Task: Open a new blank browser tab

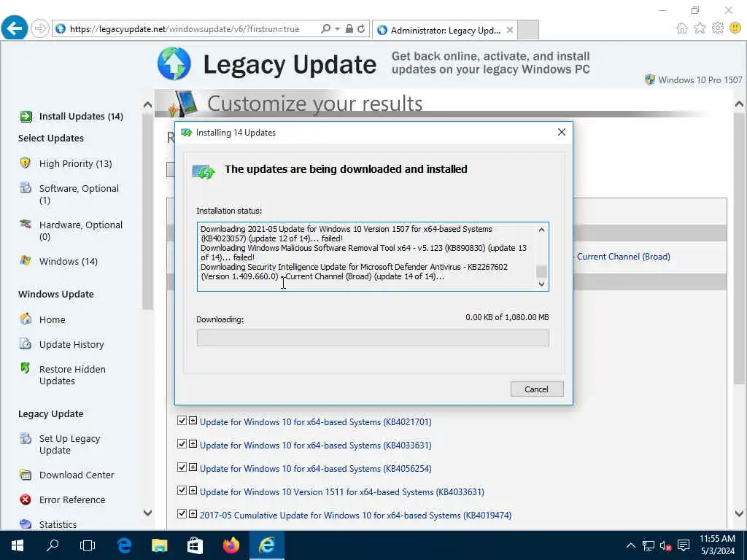Action: pos(528,30)
